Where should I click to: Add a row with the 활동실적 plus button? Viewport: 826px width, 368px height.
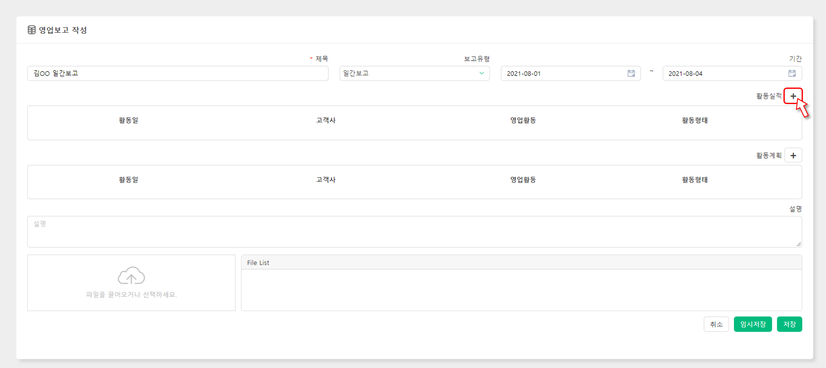click(x=793, y=96)
